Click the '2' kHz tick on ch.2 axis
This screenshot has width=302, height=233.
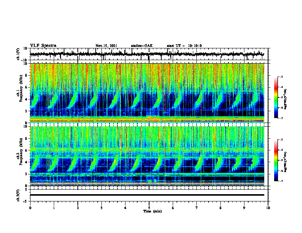(x=27, y=174)
